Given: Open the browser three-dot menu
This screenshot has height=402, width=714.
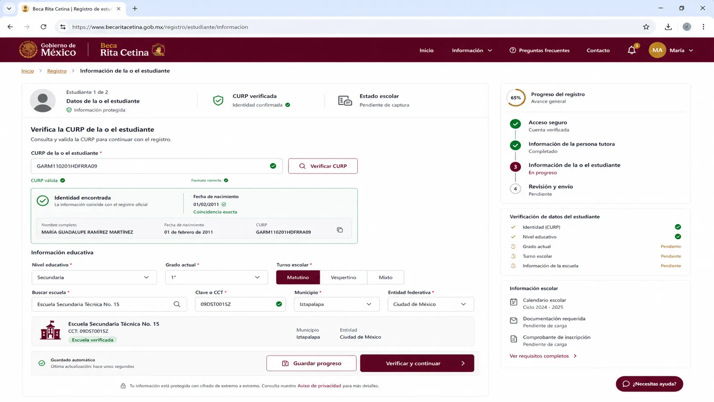Looking at the screenshot, I should 703,27.
